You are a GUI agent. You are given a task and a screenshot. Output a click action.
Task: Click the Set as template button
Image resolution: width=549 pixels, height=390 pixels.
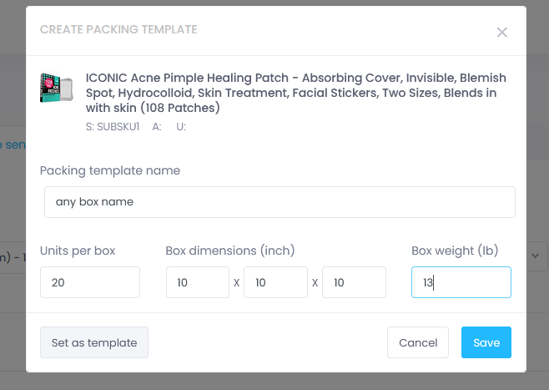[94, 342]
